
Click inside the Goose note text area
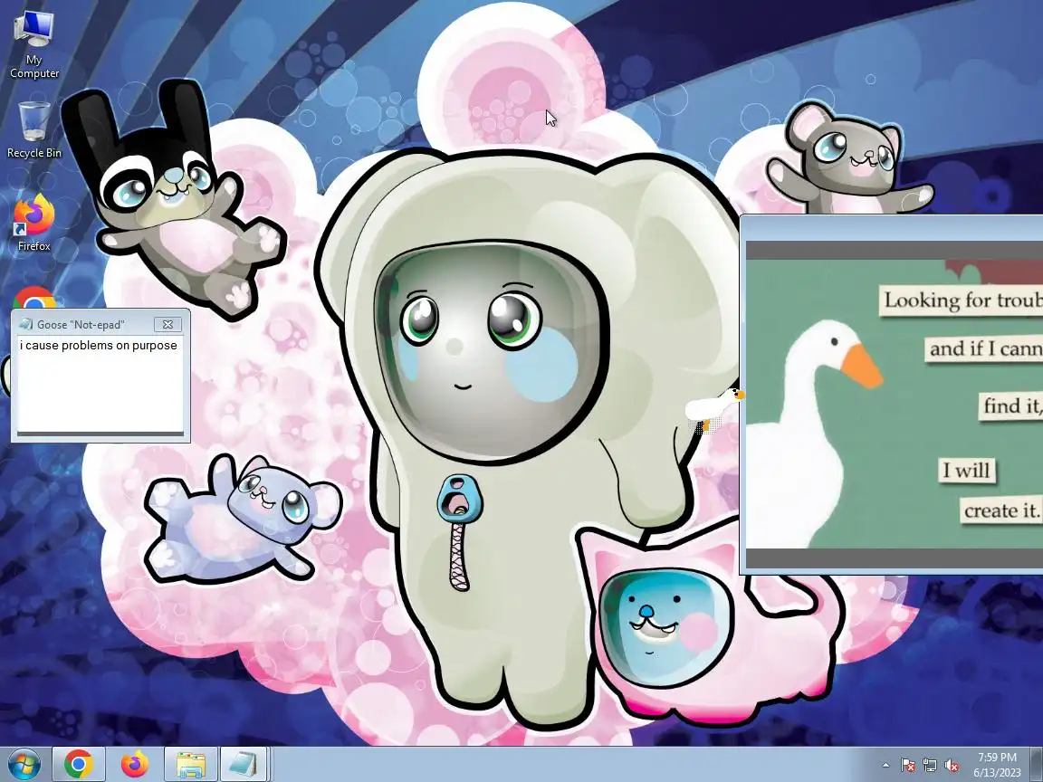(100, 385)
